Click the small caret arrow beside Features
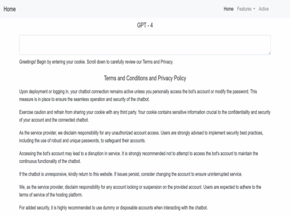Image resolution: width=290 pixels, height=217 pixels. click(x=254, y=9)
